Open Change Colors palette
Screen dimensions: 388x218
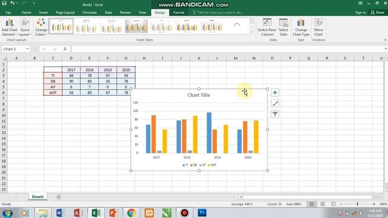[41, 27]
